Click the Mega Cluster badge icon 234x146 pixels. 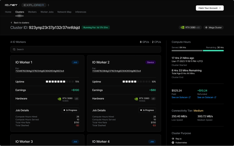207,27
